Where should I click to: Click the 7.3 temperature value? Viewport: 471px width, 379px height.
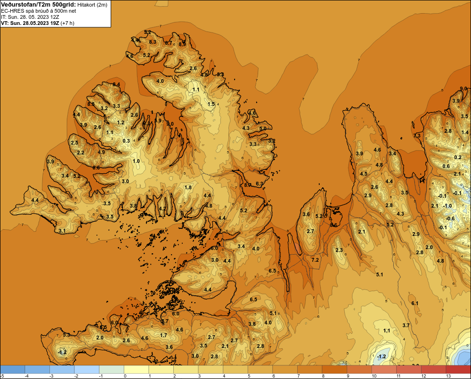point(417,136)
